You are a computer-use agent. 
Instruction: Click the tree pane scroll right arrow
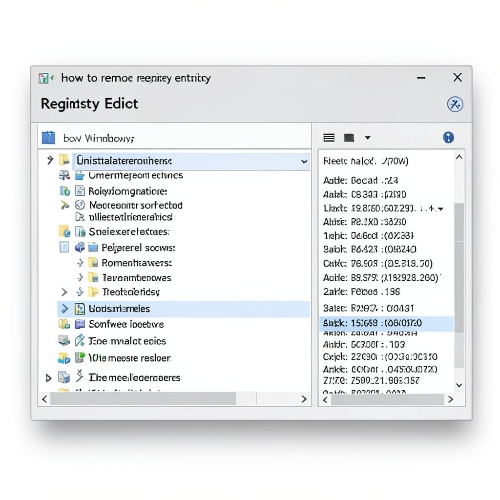(x=304, y=399)
